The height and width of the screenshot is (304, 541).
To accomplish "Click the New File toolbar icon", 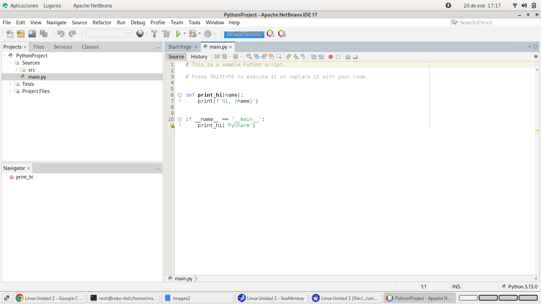I will 10,33.
